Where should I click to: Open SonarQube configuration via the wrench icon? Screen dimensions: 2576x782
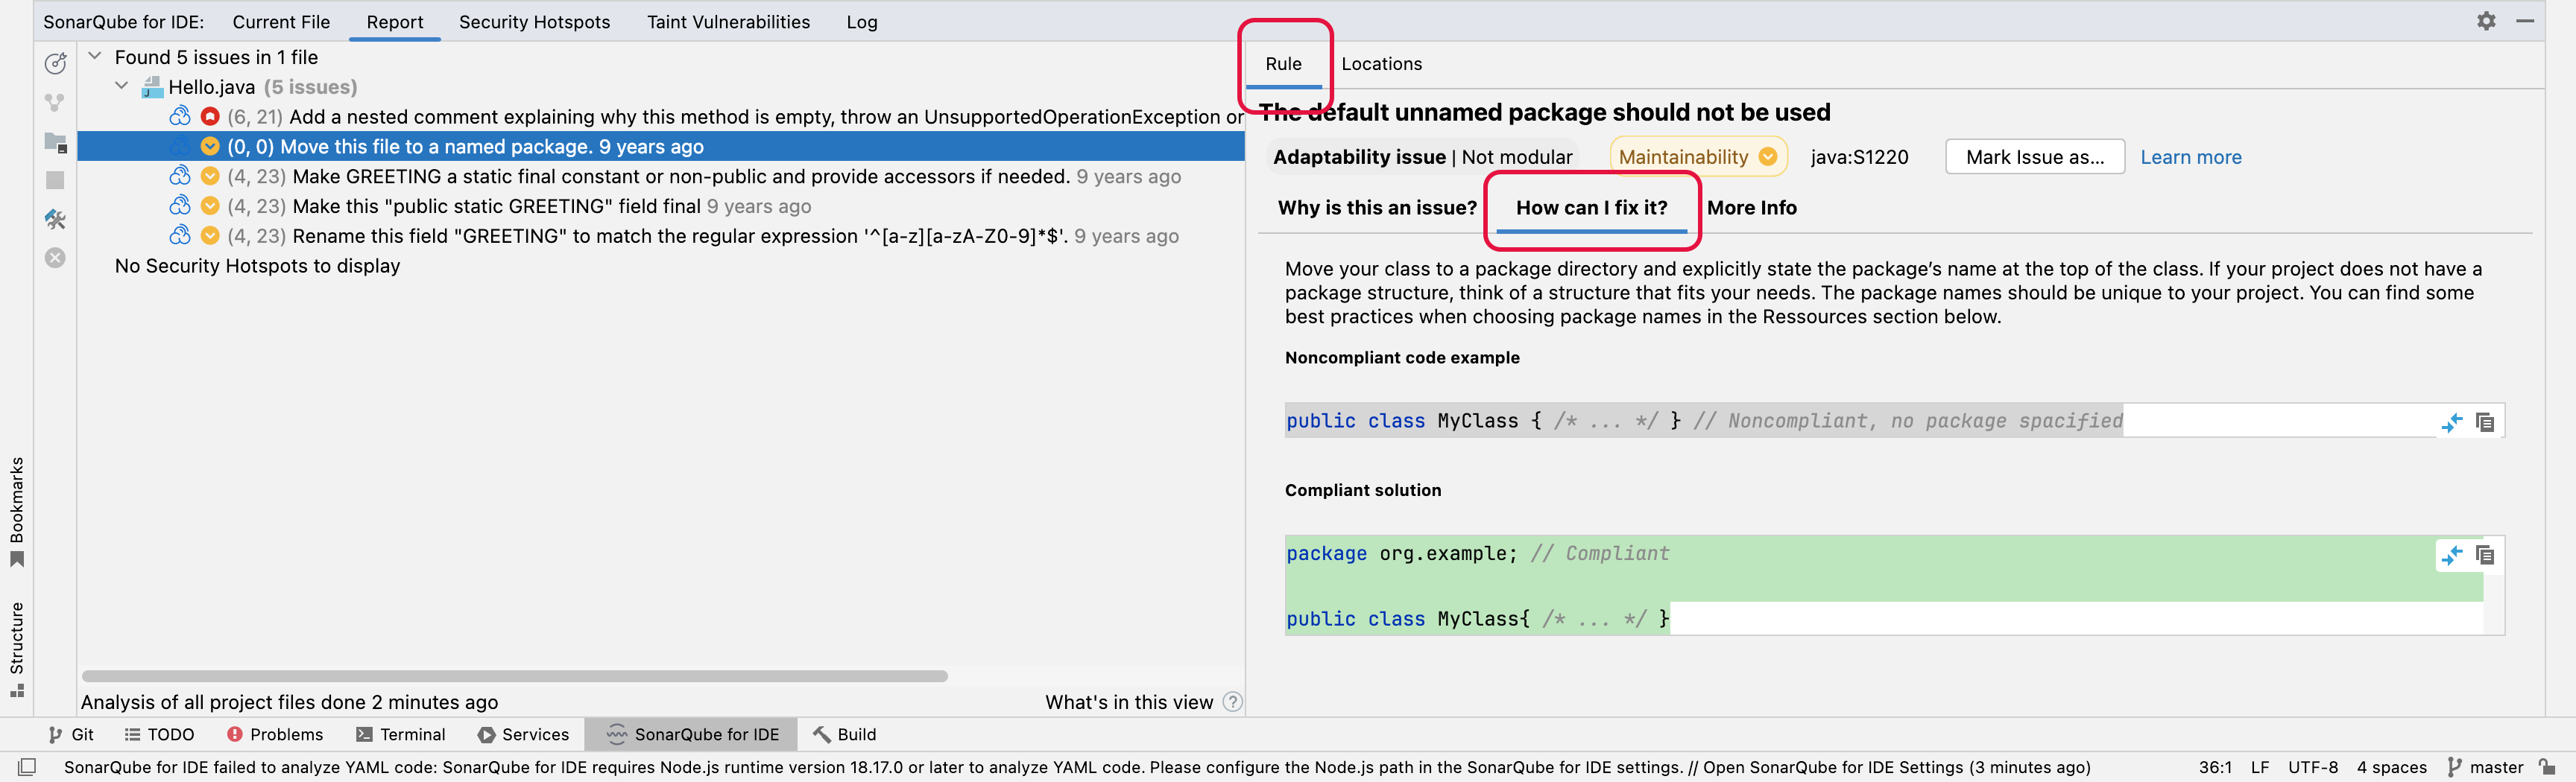[x=55, y=219]
